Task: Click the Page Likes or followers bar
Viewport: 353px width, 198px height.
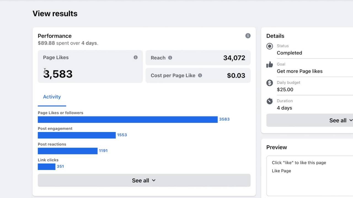Action: coord(128,119)
